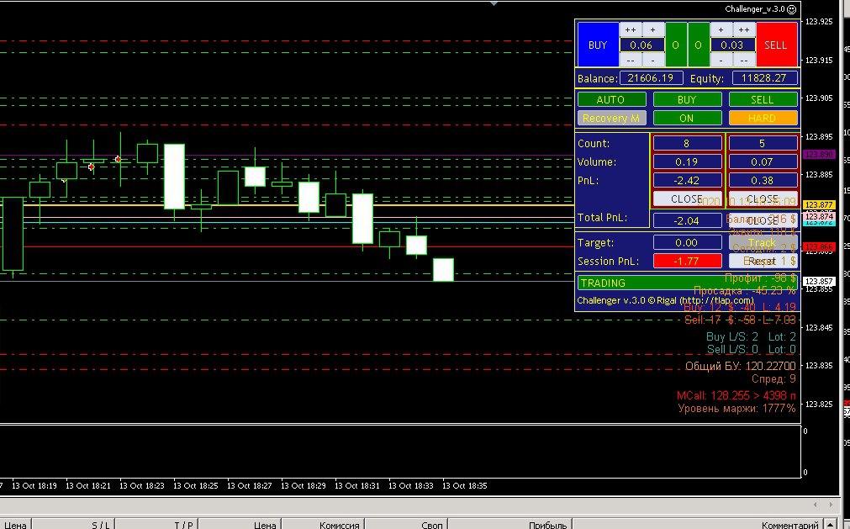Click the Спред: 9 text

pos(773,378)
